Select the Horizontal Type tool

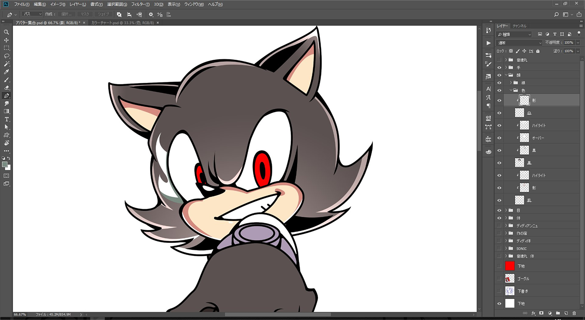[7, 119]
